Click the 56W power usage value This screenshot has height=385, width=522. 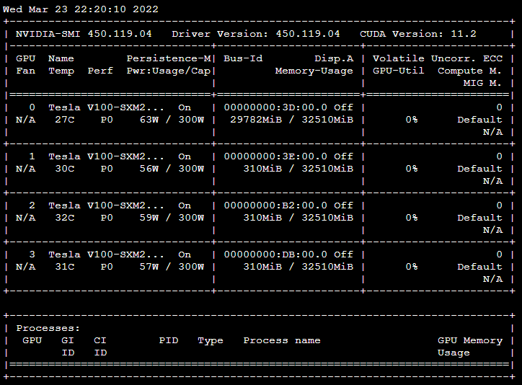point(149,169)
